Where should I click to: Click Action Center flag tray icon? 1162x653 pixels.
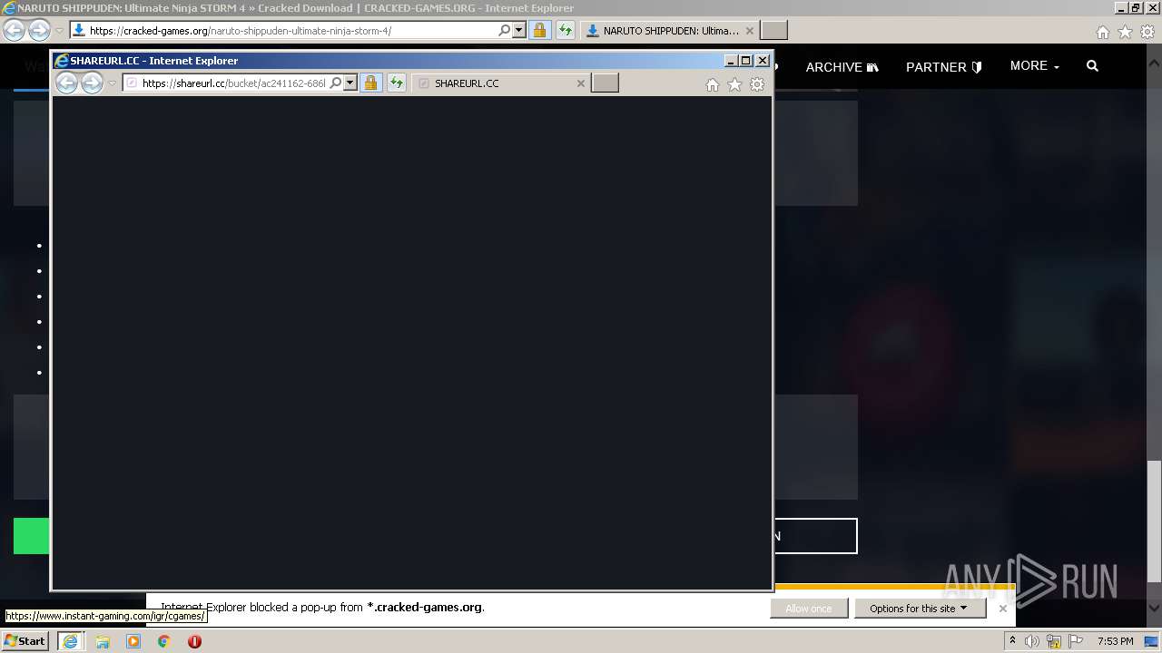(x=1076, y=641)
